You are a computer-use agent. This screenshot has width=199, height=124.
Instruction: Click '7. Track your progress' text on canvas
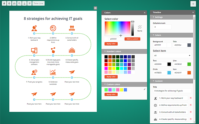point(34,82)
